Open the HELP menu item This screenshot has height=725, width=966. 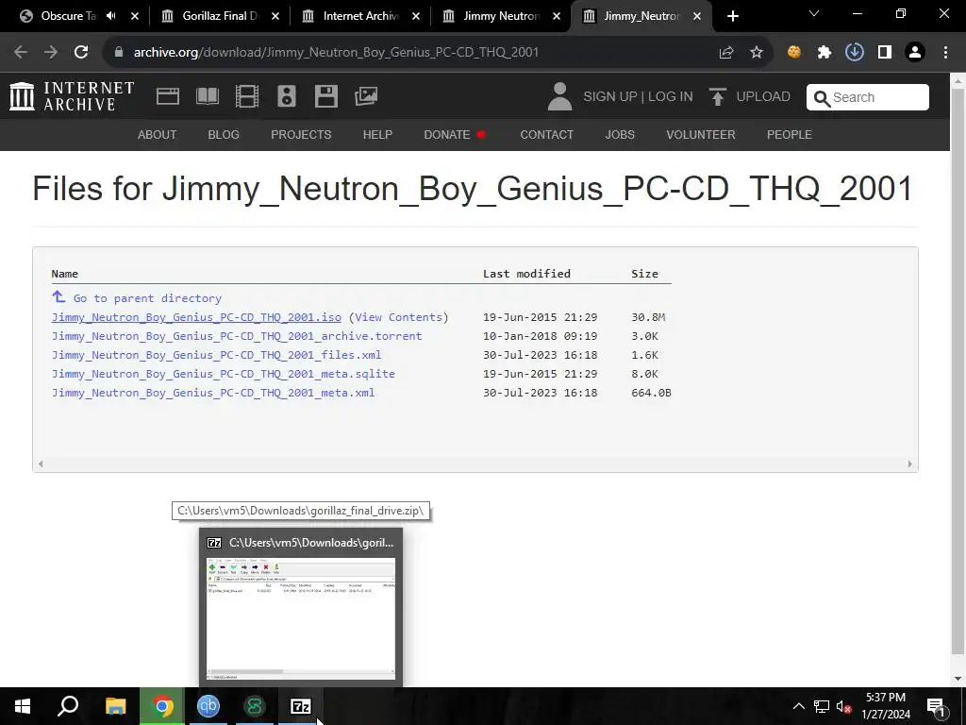377,134
